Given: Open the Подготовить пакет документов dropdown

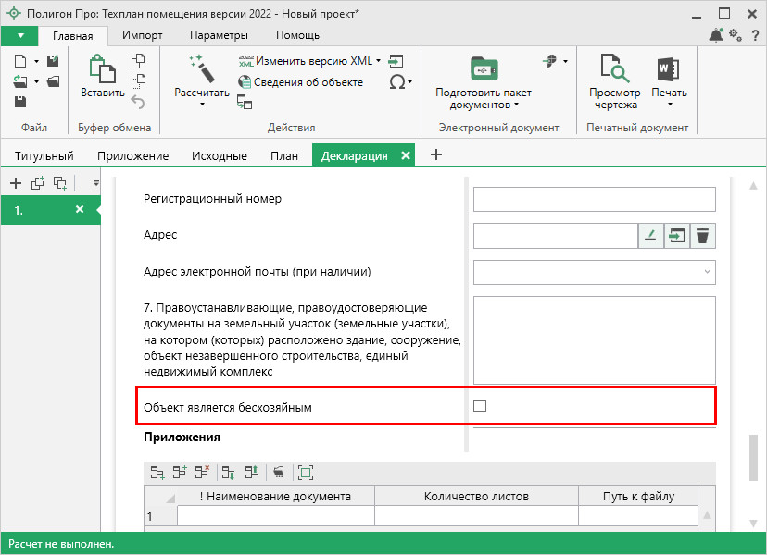Looking at the screenshot, I should point(483,98).
